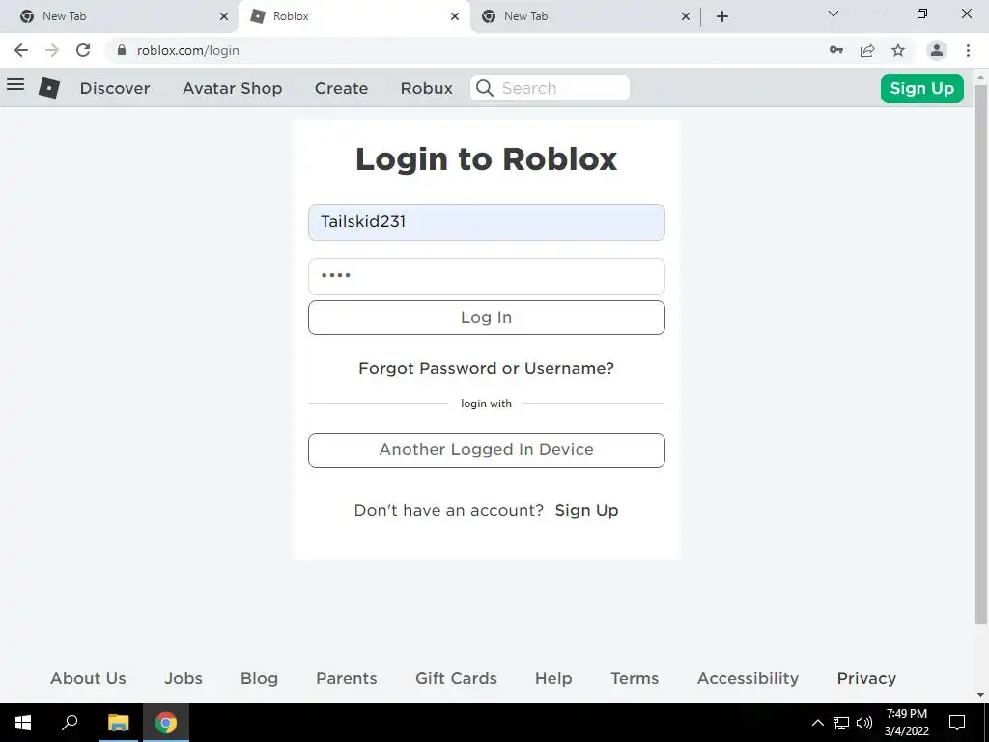Click the page vertical scrollbar
Viewport: 989px width, 742px height.
pos(981,354)
